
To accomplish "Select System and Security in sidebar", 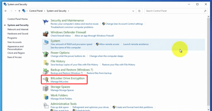I will 18,25.
